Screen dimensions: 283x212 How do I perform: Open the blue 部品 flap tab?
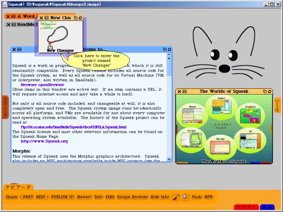(267, 207)
